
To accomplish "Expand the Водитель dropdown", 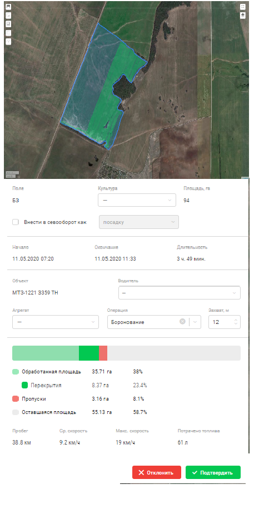I will (x=179, y=293).
